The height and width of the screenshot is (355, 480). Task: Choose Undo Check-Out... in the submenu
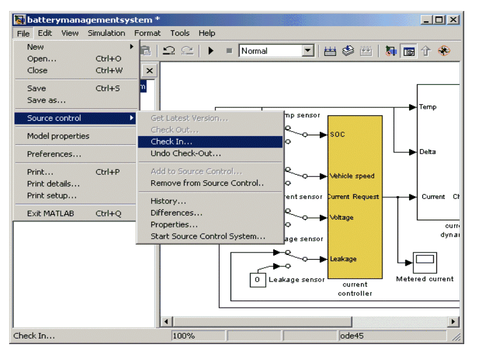pyautogui.click(x=186, y=154)
